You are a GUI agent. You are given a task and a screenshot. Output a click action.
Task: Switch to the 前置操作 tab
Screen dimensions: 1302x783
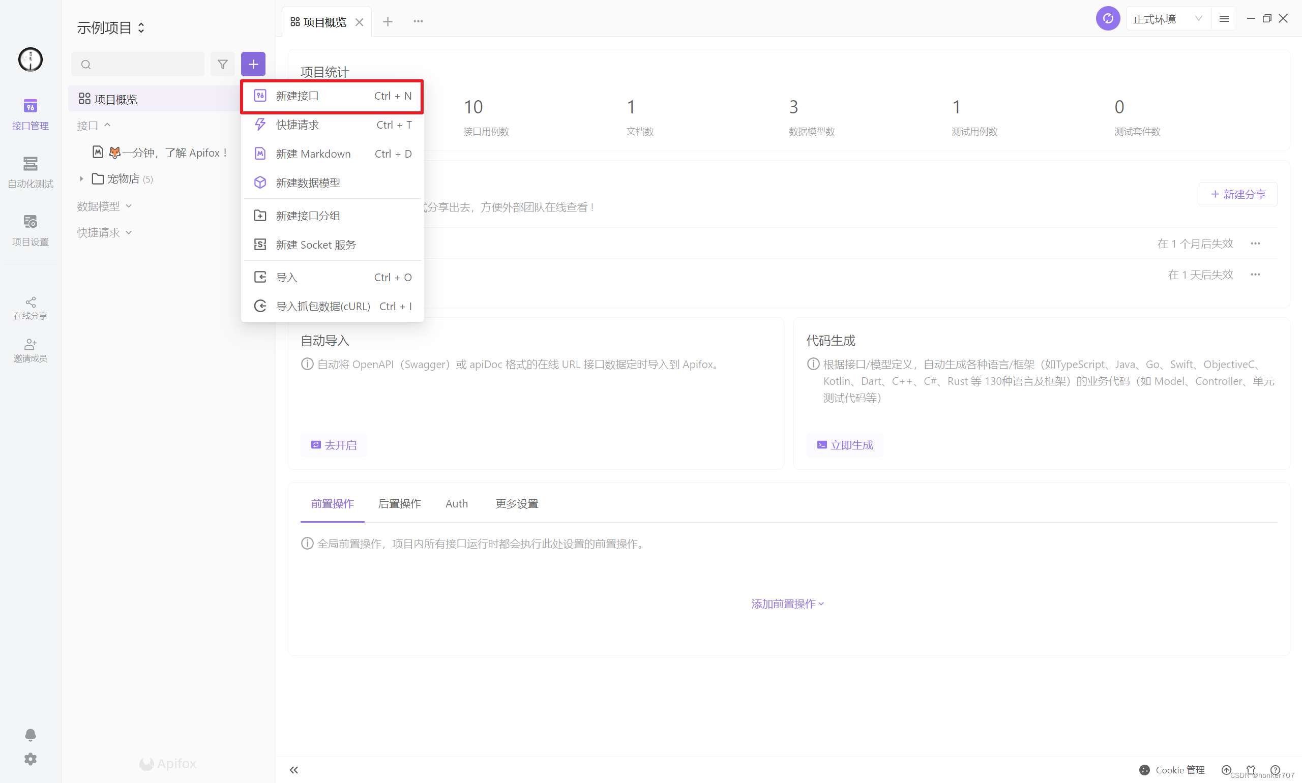(332, 504)
